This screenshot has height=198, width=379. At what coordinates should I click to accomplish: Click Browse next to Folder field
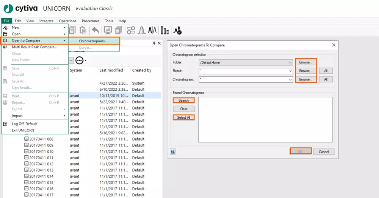pos(305,62)
